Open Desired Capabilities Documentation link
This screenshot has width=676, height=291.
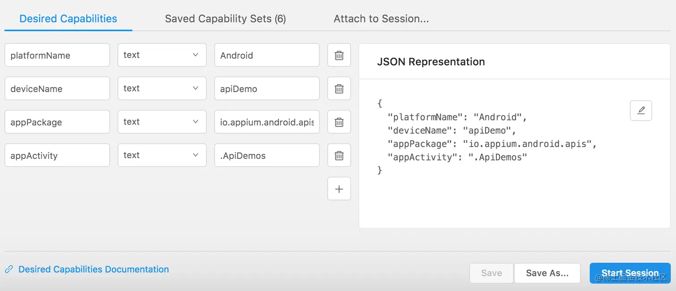[x=93, y=270]
